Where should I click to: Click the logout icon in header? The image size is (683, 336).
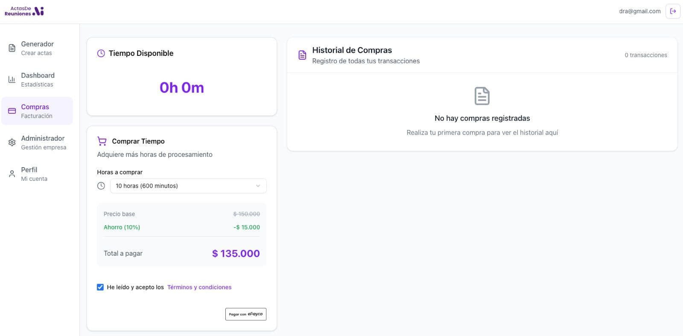pyautogui.click(x=673, y=12)
